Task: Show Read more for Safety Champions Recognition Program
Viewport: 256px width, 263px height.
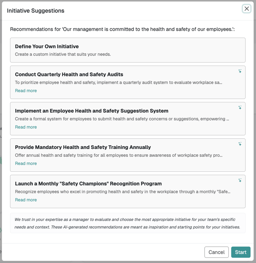Action: 26,200
